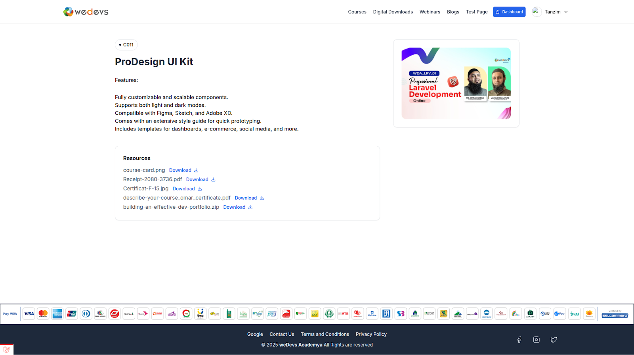The image size is (634, 355).
Task: Click the SSLCommerz verified badge
Action: point(615,314)
